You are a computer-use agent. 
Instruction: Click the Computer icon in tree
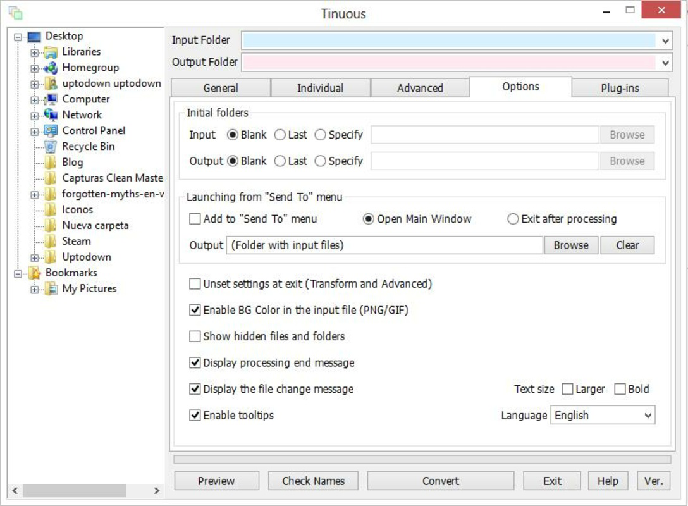(x=51, y=100)
